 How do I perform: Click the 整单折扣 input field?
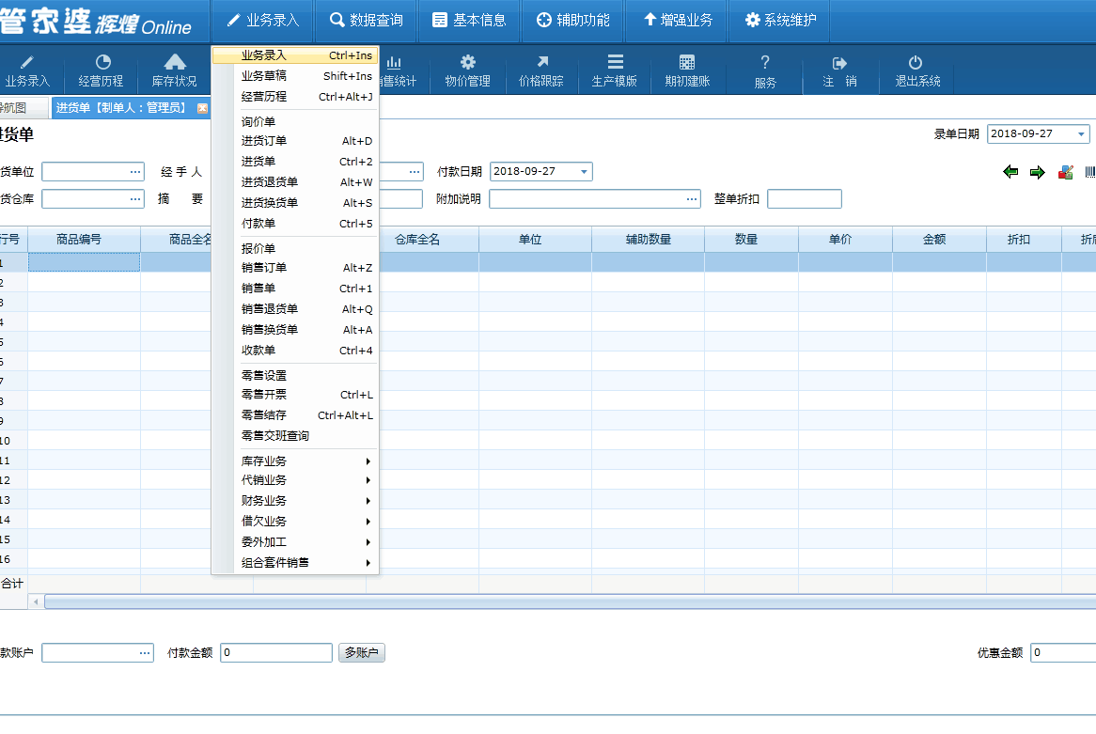tap(804, 199)
